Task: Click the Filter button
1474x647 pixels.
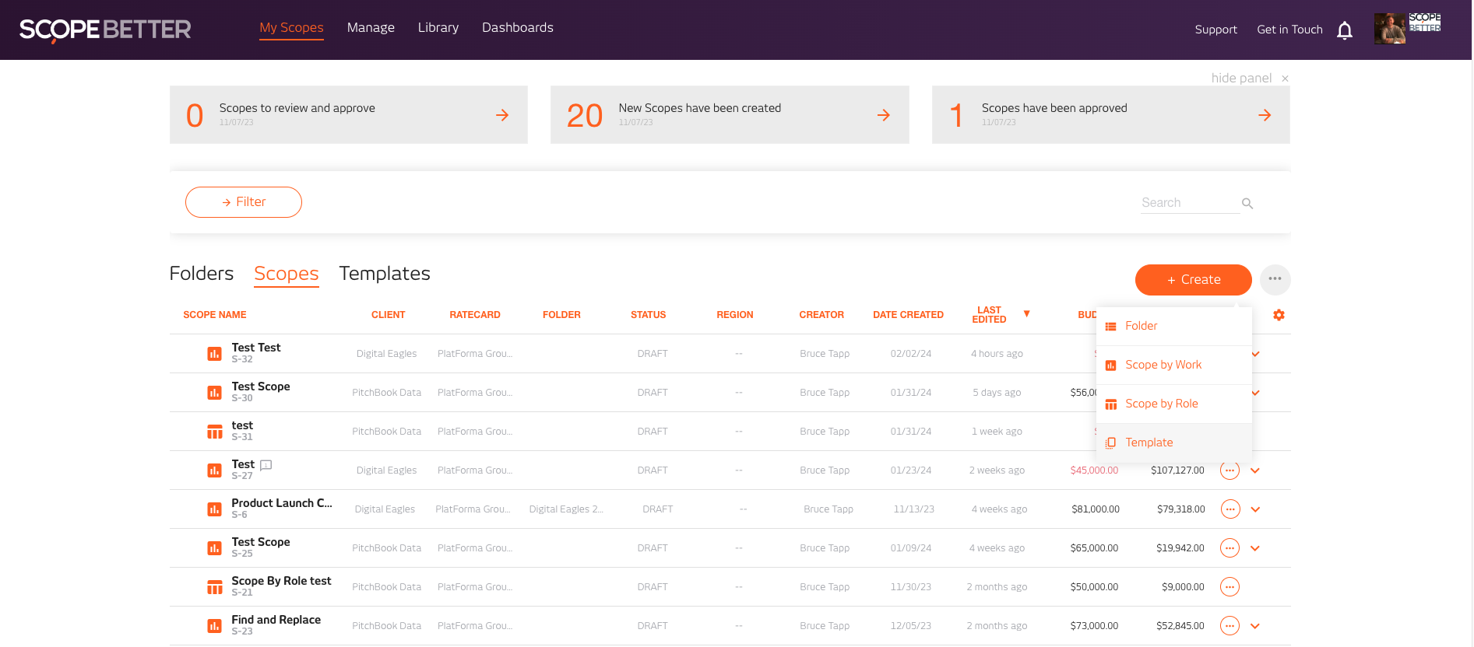Action: pos(244,202)
